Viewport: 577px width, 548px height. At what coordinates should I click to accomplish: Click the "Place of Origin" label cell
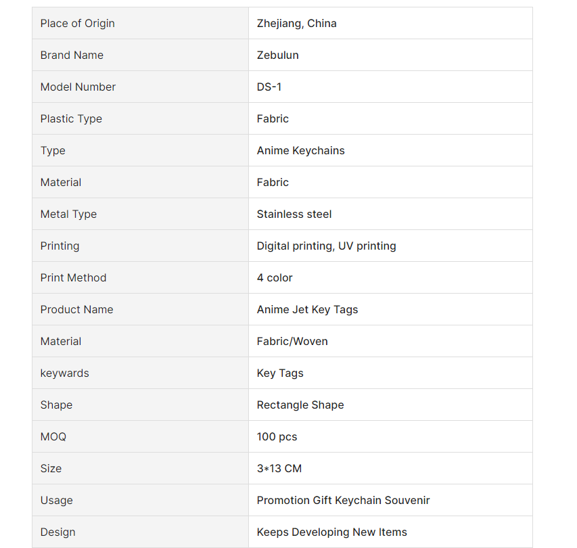coord(78,24)
